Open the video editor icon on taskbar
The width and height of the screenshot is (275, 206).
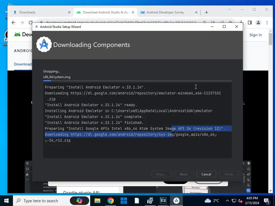click(163, 201)
